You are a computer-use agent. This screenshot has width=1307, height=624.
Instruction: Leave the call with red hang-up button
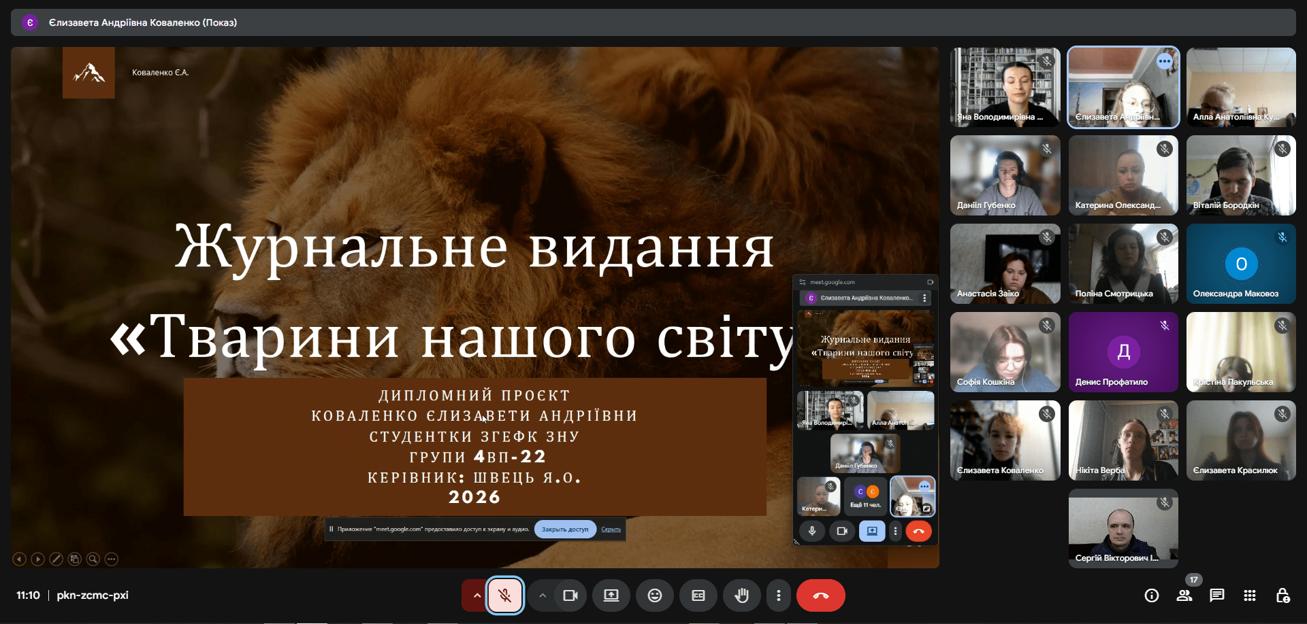820,595
